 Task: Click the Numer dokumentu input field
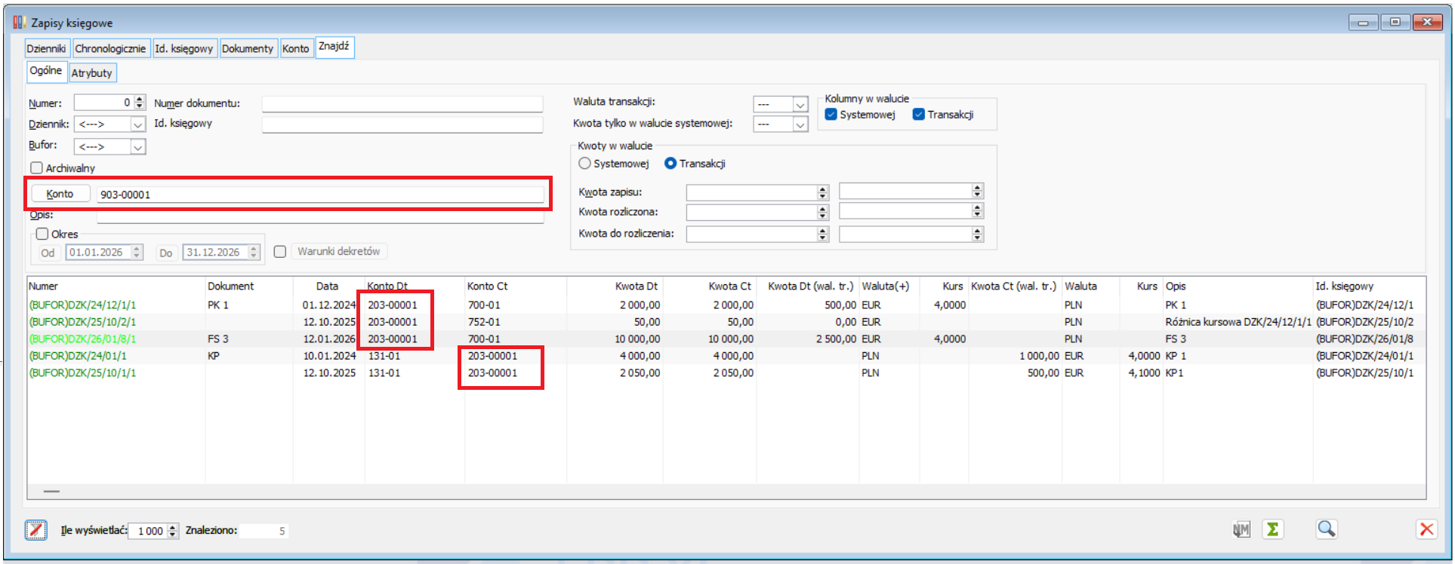(402, 103)
